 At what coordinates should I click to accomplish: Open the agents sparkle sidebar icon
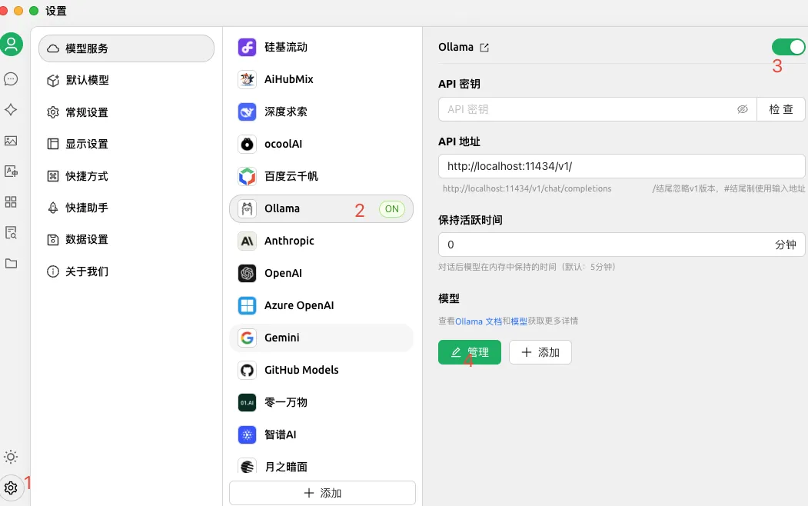[11, 110]
